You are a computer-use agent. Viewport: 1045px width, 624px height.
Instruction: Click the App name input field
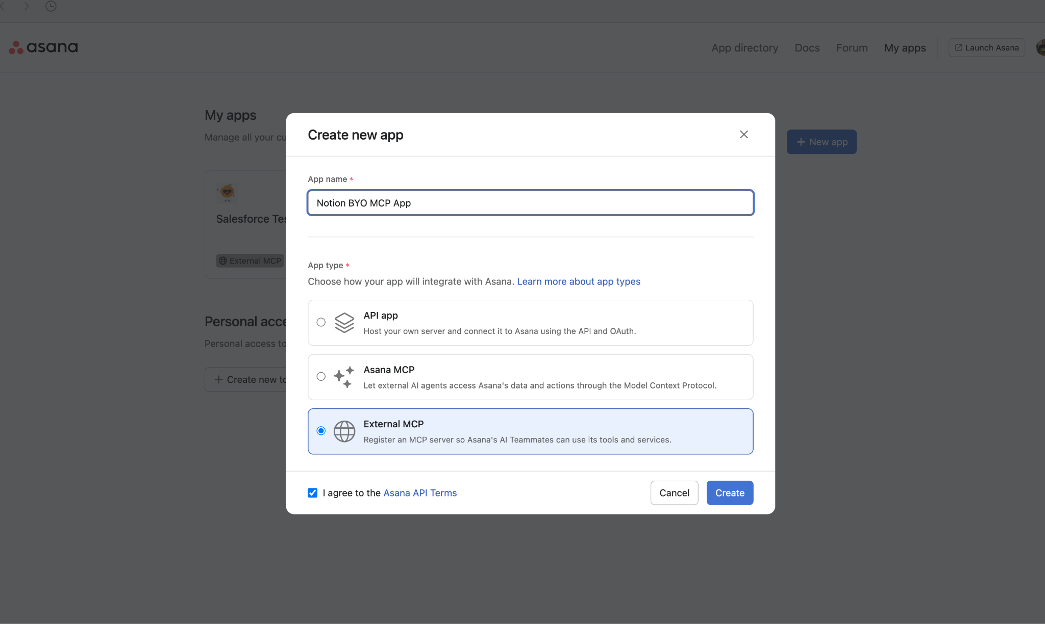pyautogui.click(x=531, y=203)
